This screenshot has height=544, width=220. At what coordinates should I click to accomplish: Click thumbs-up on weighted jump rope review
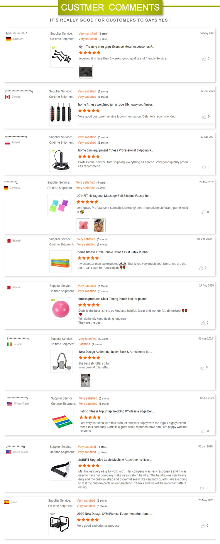[x=204, y=117]
